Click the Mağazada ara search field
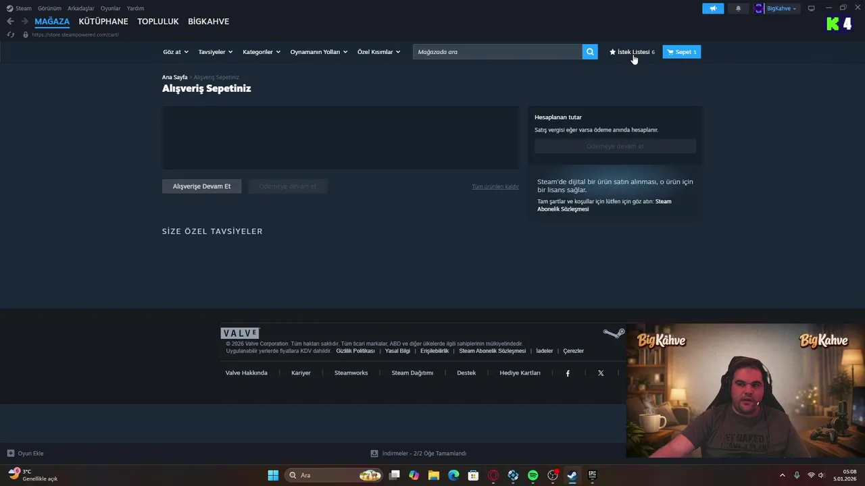865x486 pixels. coord(498,52)
